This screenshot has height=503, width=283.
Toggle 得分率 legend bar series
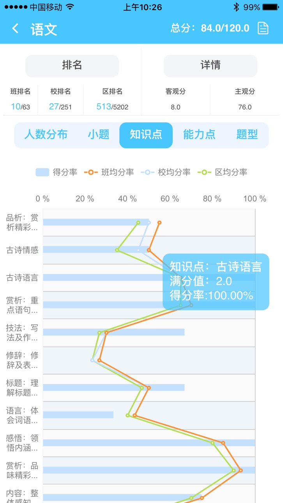tap(56, 172)
